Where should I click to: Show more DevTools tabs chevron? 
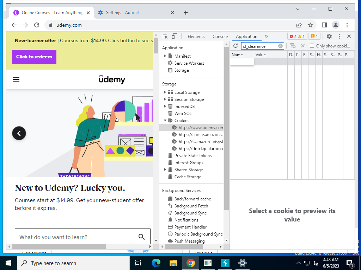pos(267,36)
